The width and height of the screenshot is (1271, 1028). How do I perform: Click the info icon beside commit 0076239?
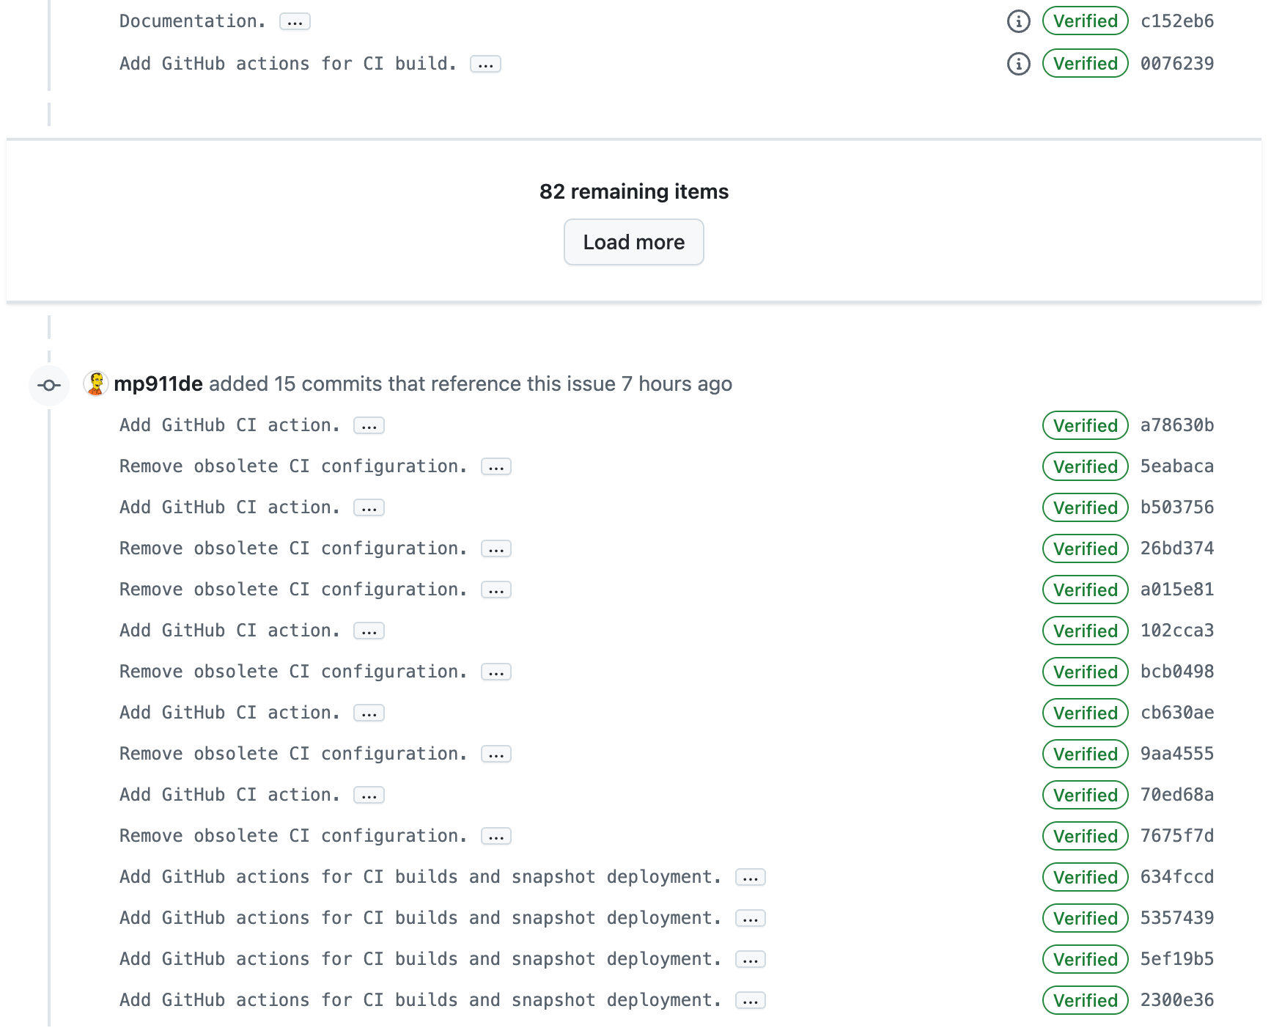click(1018, 64)
